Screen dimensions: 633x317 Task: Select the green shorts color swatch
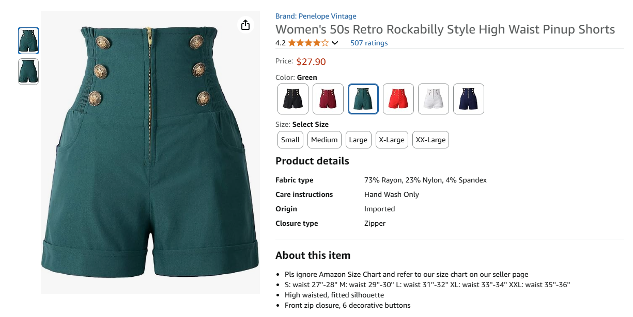click(x=363, y=99)
